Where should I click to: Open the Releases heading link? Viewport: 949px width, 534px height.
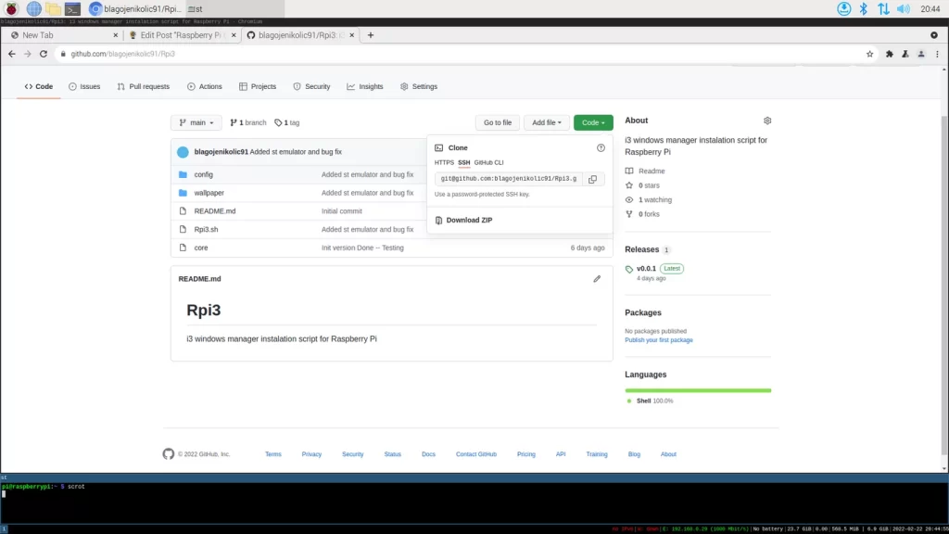tap(641, 249)
